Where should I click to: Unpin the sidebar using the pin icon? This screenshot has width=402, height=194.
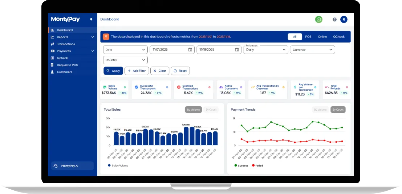[x=91, y=19]
